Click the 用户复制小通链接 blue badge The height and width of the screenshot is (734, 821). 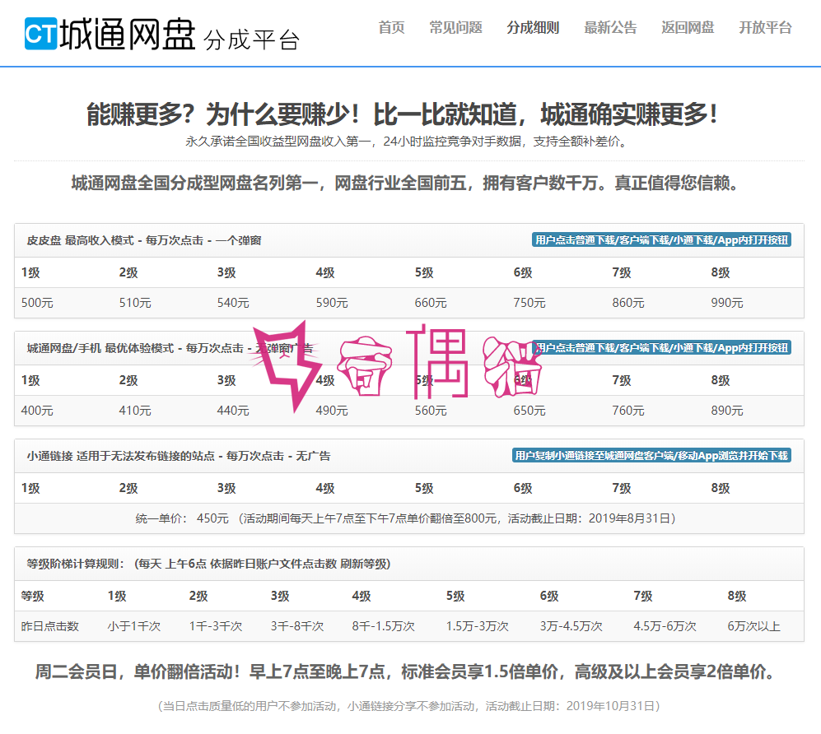click(651, 456)
